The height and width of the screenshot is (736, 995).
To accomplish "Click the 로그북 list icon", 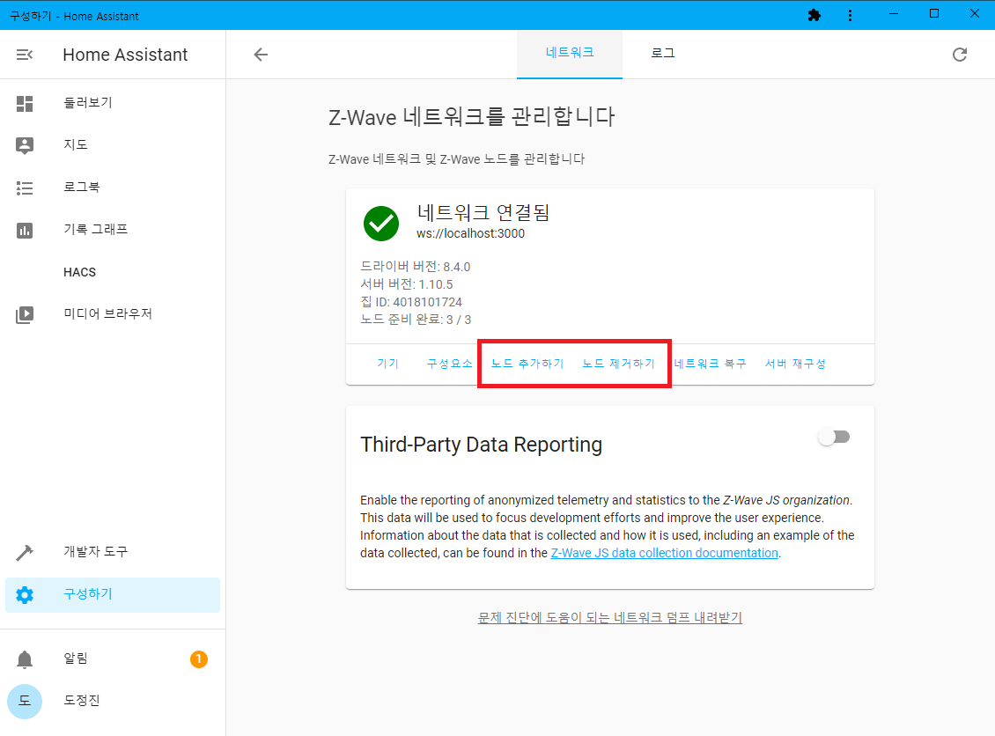I will (x=24, y=188).
